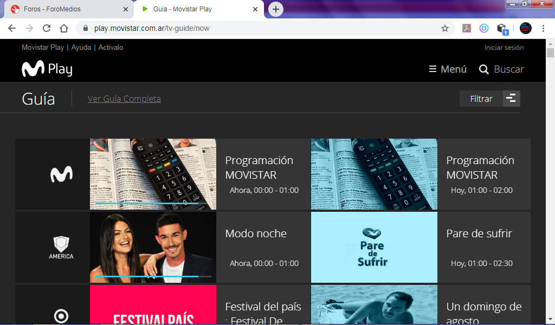Viewport: 555px width, 325px height.
Task: Click the Un domingo de agosto title
Action: pyautogui.click(x=484, y=313)
